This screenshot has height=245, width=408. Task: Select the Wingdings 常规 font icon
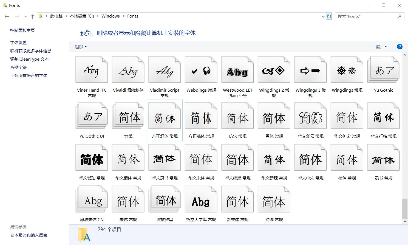pyautogui.click(x=347, y=70)
